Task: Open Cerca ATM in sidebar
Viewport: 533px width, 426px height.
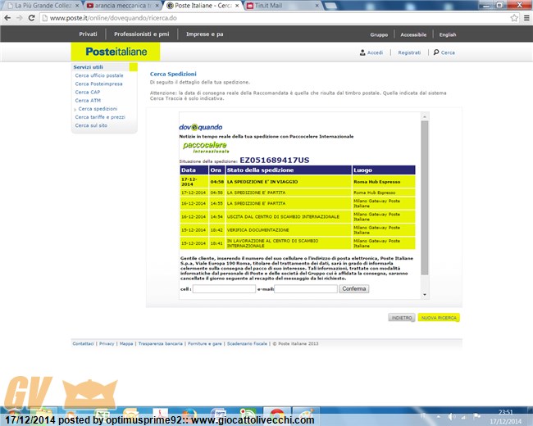Action: point(88,101)
